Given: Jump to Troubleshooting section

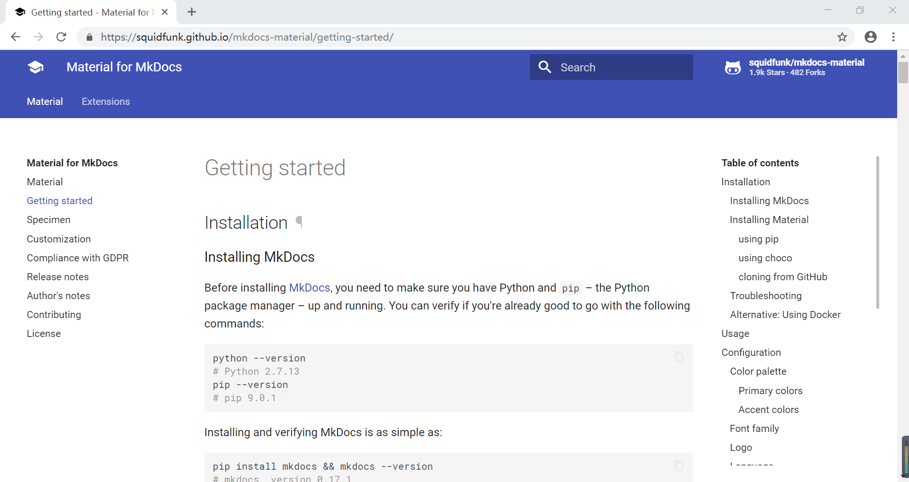Looking at the screenshot, I should (766, 296).
